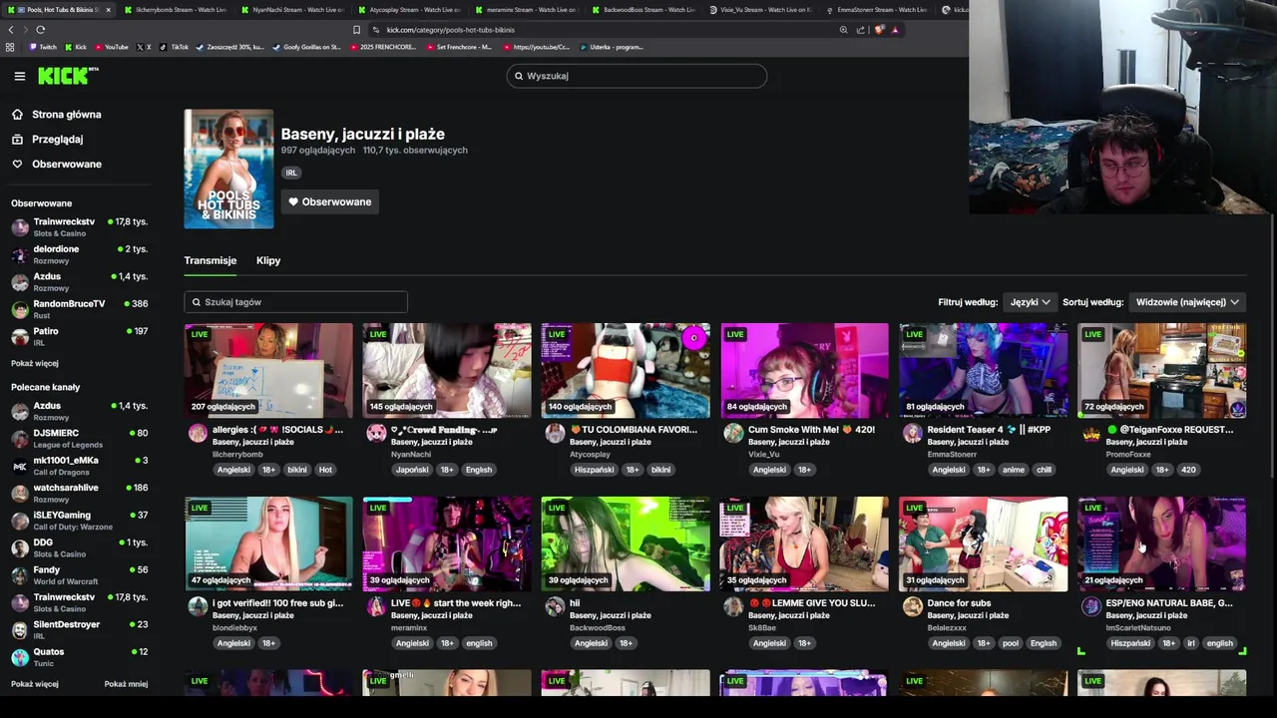This screenshot has height=718, width=1277.
Task: Click Belaiezxxx channel avatar
Action: click(x=912, y=606)
